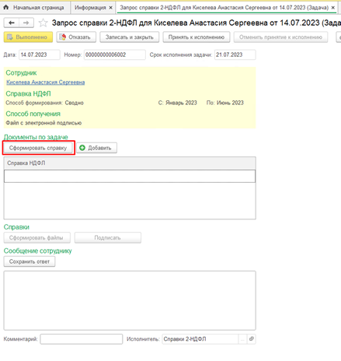Image resolution: width=341 pixels, height=361 pixels.
Task: Mark task as Выполнено
Action: (28, 37)
